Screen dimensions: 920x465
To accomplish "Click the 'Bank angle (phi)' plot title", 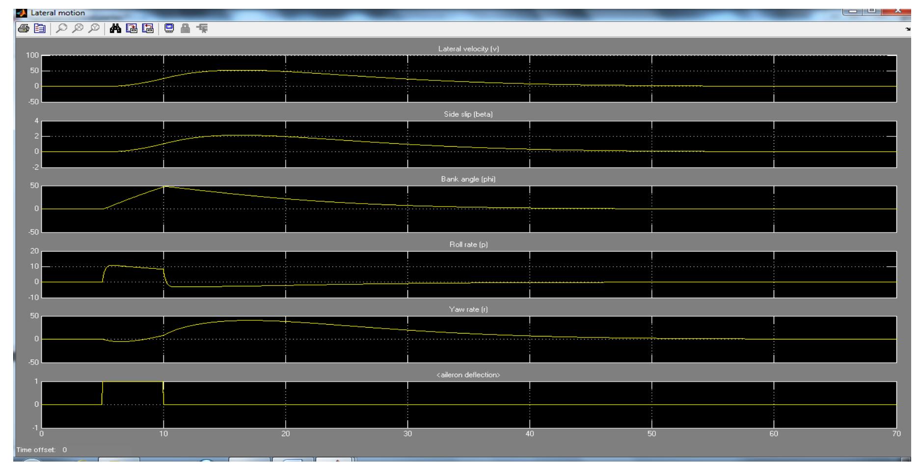I will click(468, 180).
